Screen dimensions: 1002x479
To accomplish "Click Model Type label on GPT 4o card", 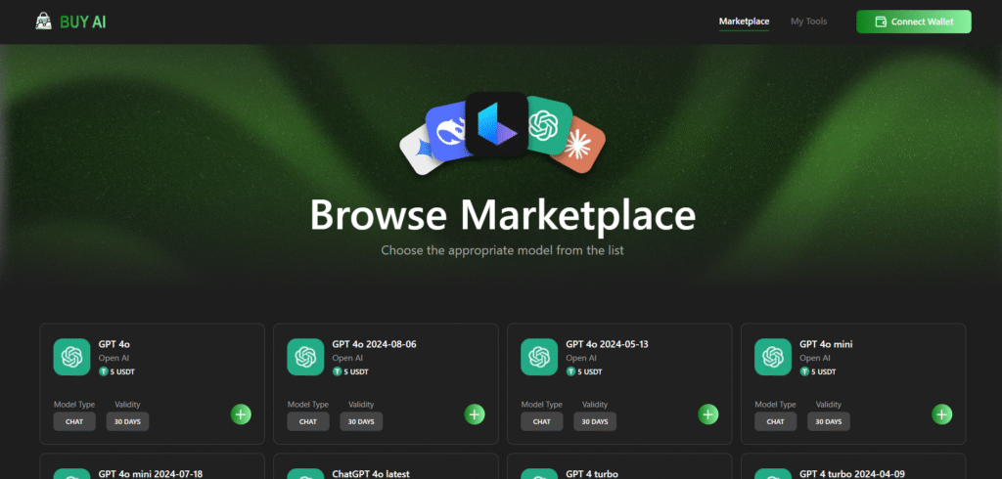I will 74,405.
